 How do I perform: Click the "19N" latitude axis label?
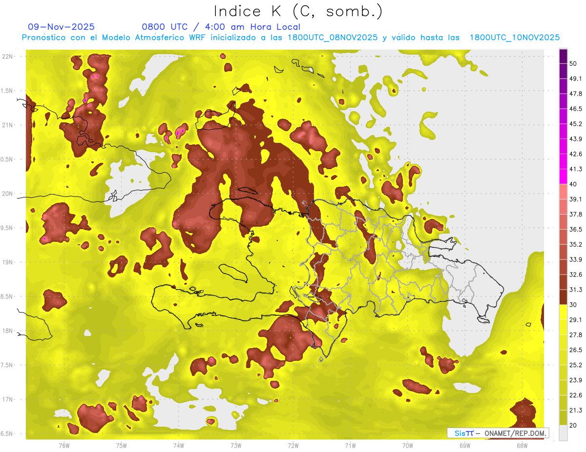click(7, 262)
